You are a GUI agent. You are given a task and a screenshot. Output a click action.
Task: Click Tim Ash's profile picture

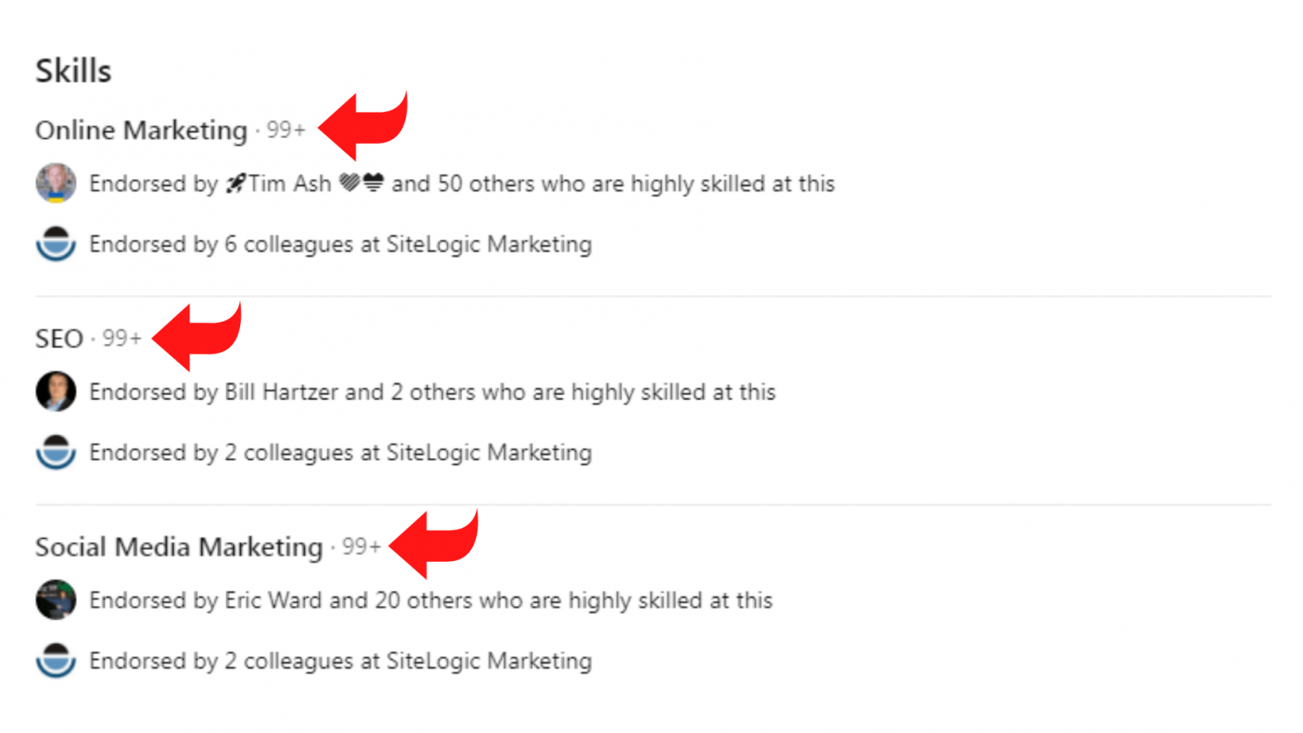tap(55, 184)
